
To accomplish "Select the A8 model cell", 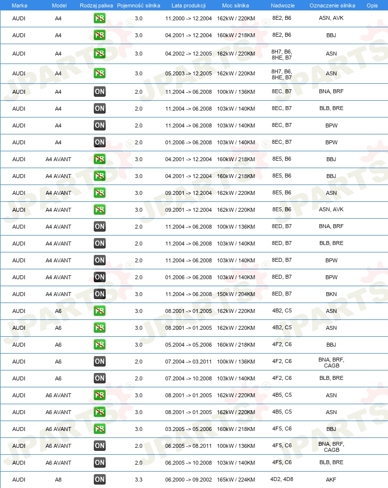I will [x=58, y=480].
